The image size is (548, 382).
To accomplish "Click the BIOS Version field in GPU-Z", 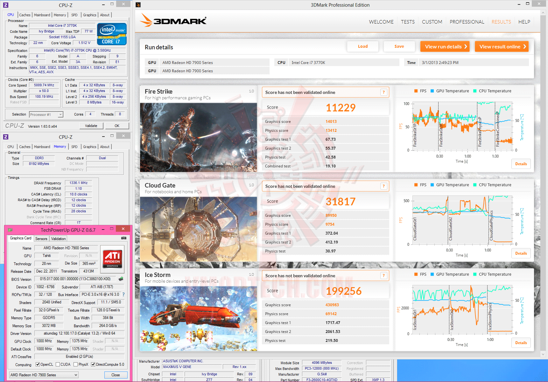I will click(x=75, y=279).
